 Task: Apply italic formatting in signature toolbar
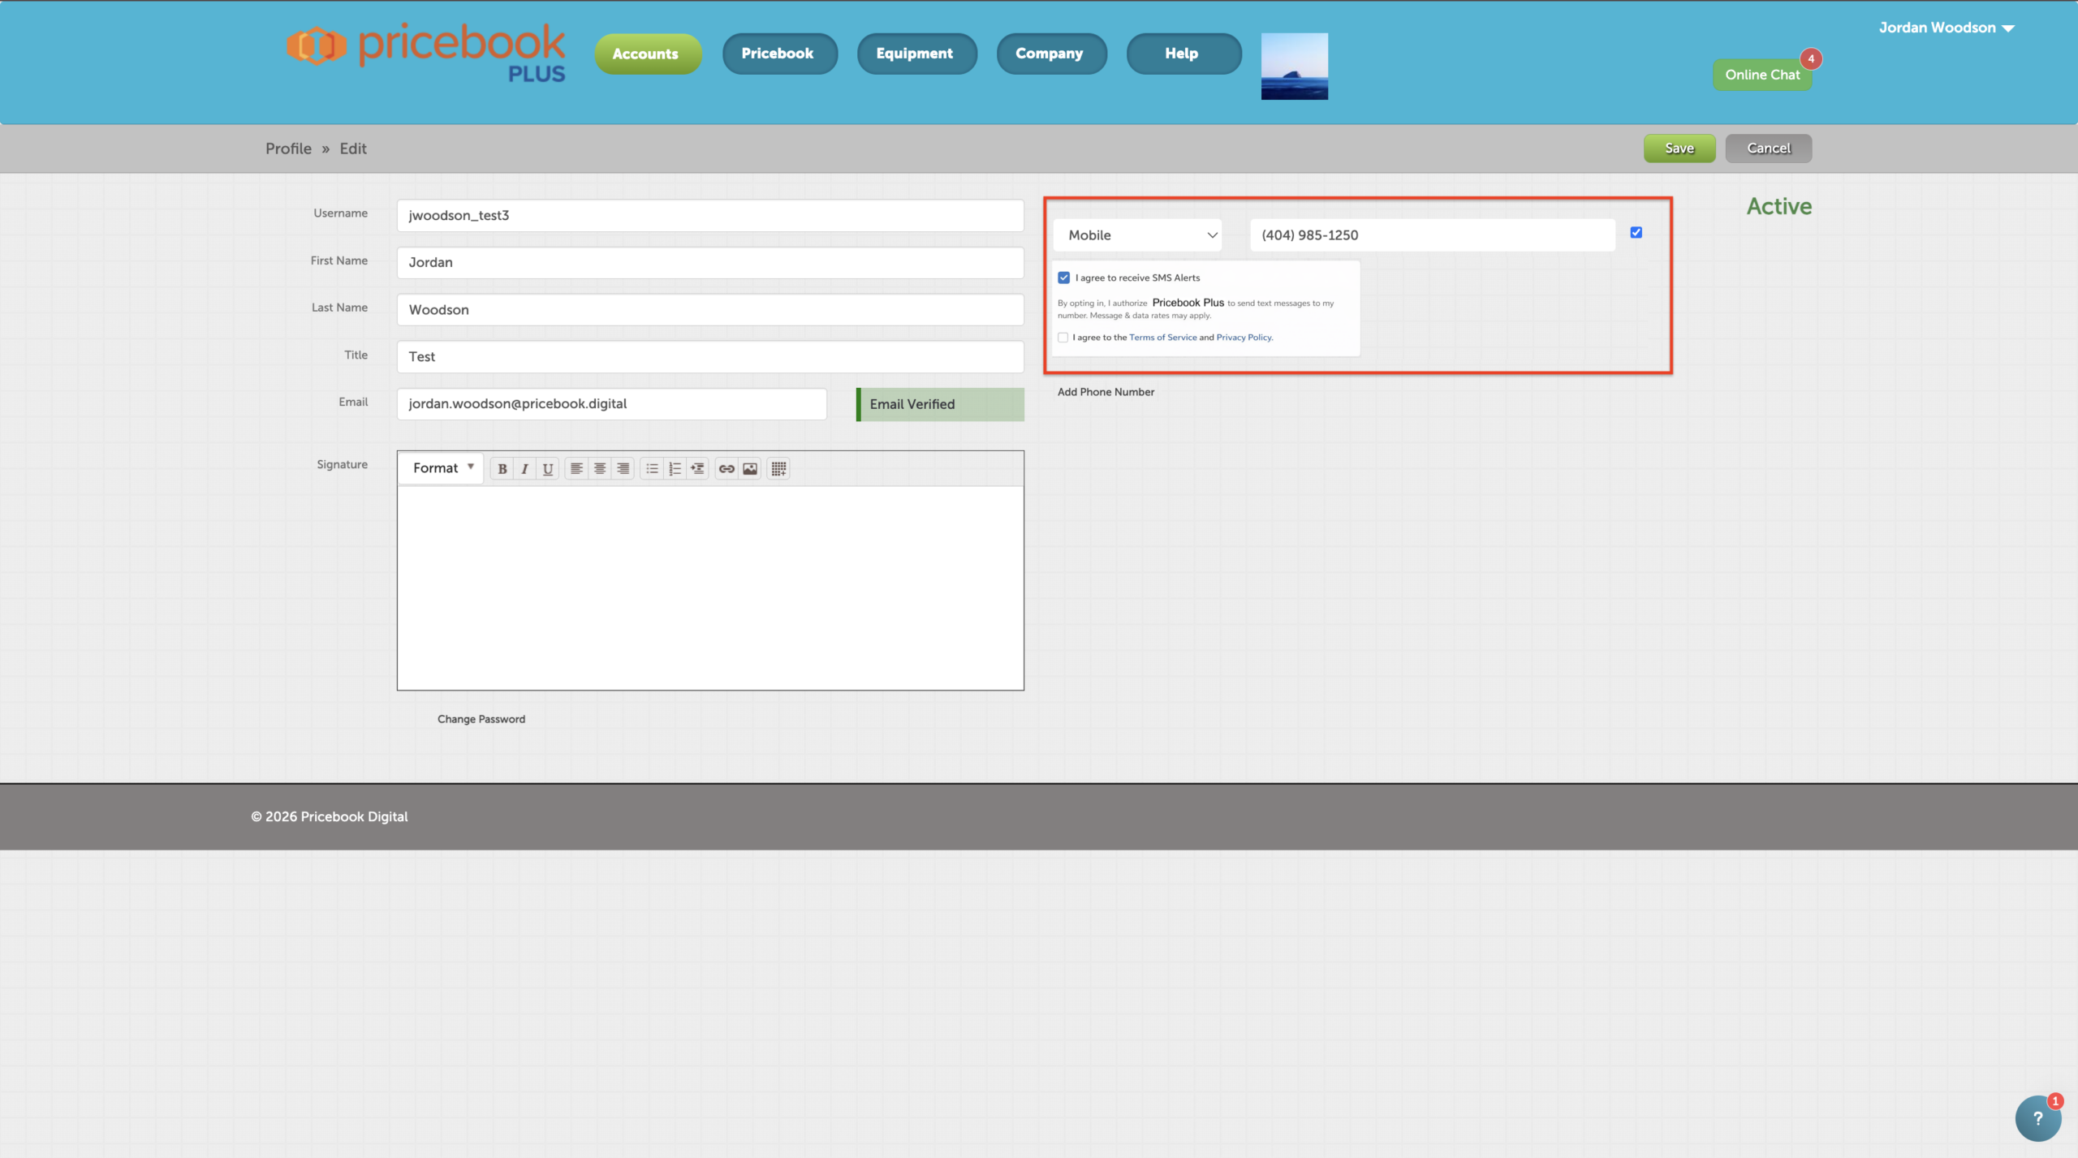click(x=525, y=468)
